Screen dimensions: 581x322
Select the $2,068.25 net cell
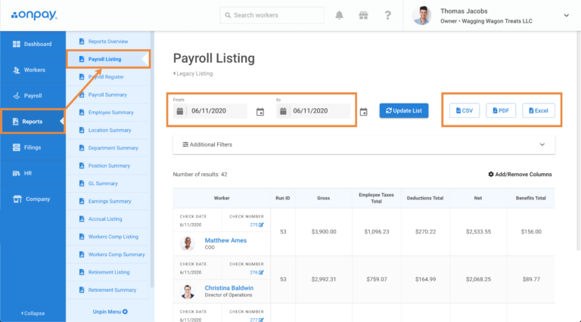(478, 280)
